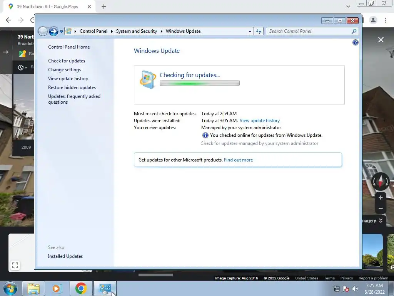Click Report a problem in Maps footer
394x296 pixels.
click(373, 278)
